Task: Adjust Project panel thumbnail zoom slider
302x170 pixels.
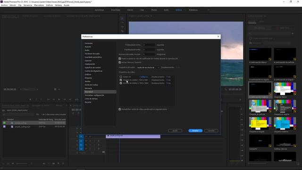Action: tap(22, 164)
